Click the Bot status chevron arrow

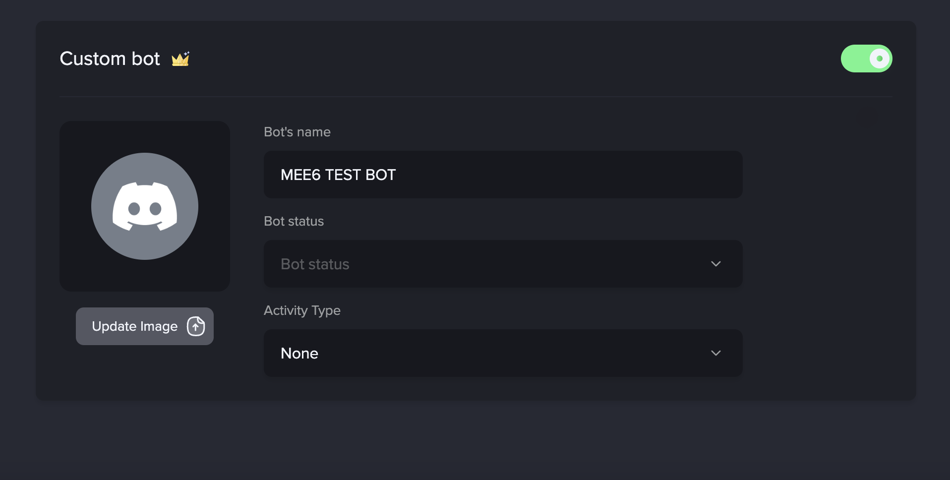[716, 264]
